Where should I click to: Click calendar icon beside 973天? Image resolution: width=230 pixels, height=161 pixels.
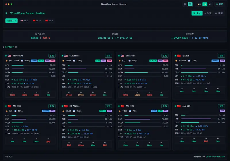(22, 61)
